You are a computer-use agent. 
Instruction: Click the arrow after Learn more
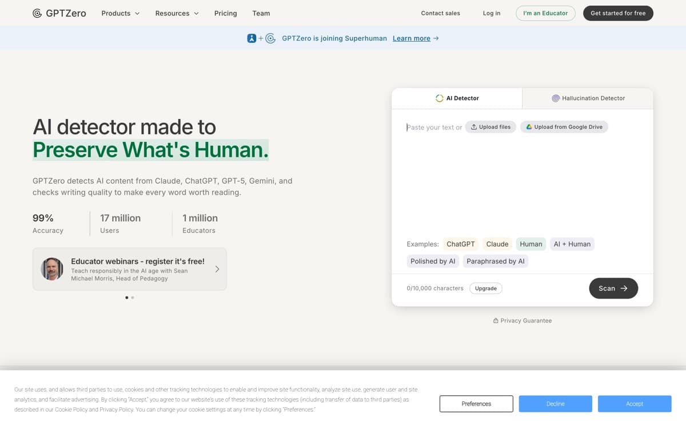tap(436, 38)
